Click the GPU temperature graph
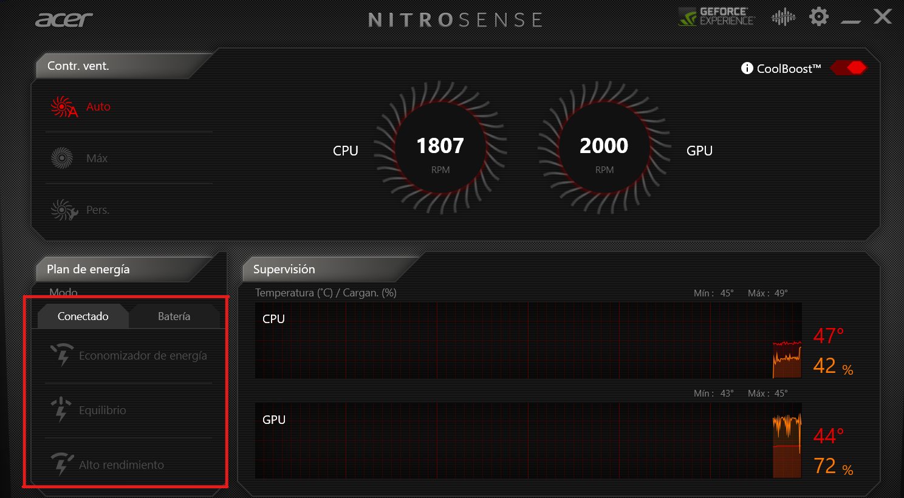The height and width of the screenshot is (498, 904). coord(529,441)
